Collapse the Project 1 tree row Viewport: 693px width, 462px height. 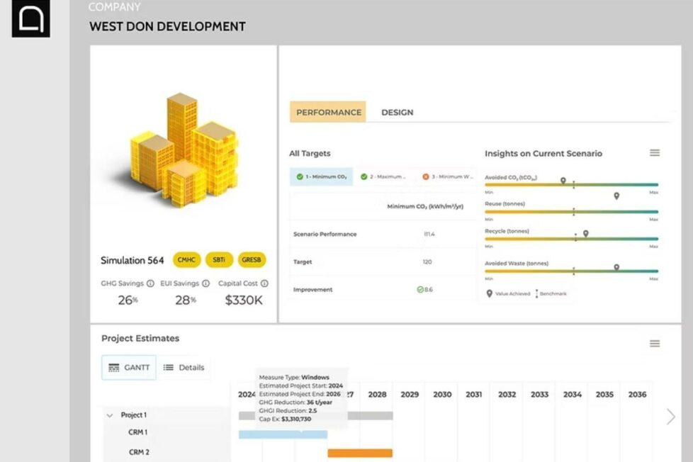(x=110, y=415)
